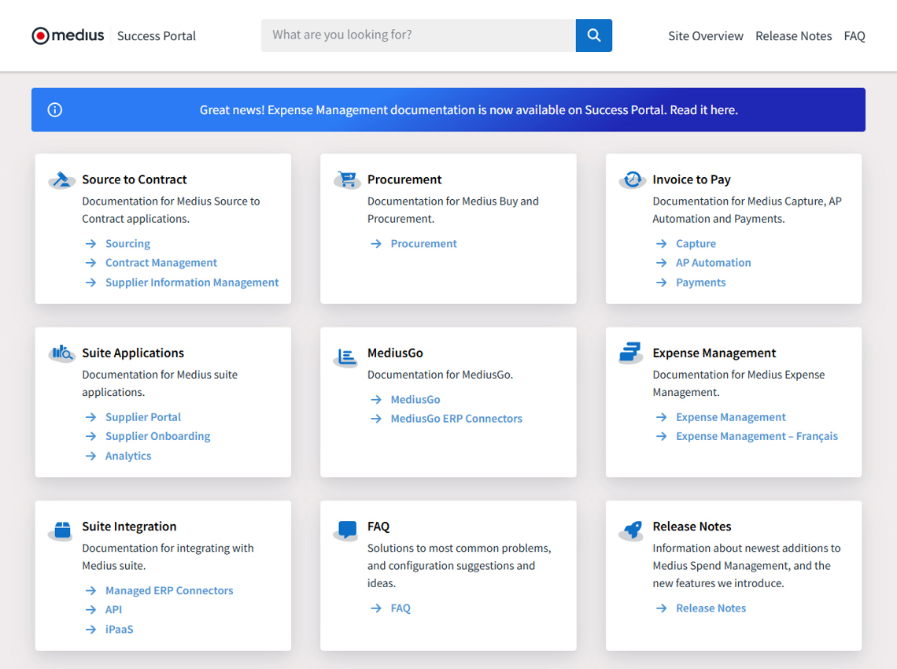Click the Medius logo
The image size is (897, 669).
click(68, 35)
